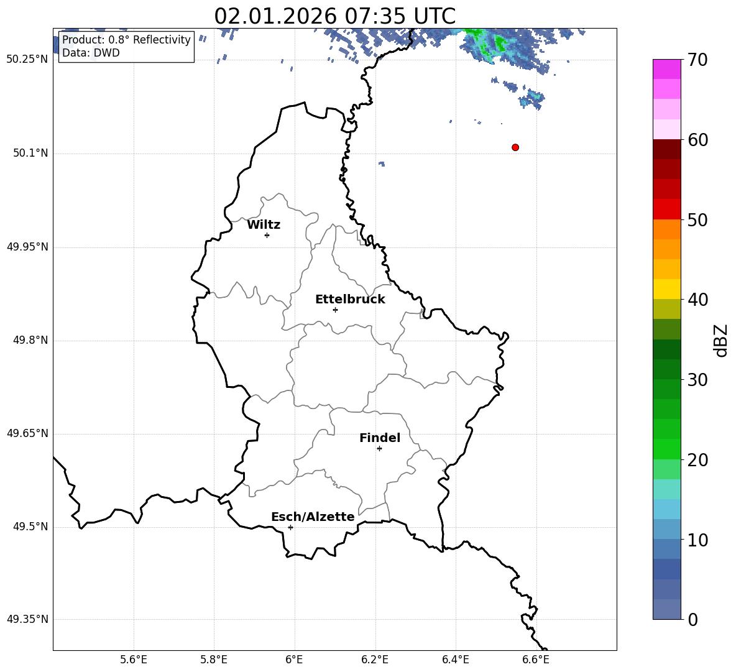The height and width of the screenshot is (672, 736).
Task: Click the 49.5°N latitude label
Action: [30, 527]
